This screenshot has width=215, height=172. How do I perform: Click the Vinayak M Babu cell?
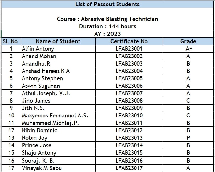58,168
